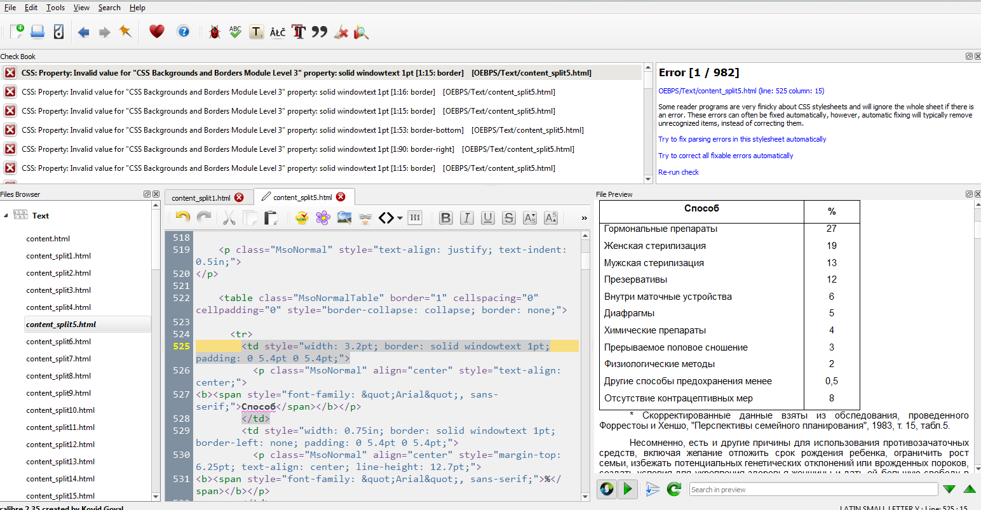
Task: Click the strikethrough formatting icon
Action: coord(509,218)
